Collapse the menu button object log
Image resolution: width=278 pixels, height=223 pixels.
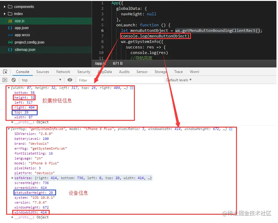[x=9, y=88]
